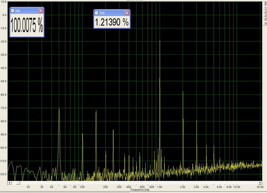Click the horizontal scrollbar thumb

pos(18,183)
